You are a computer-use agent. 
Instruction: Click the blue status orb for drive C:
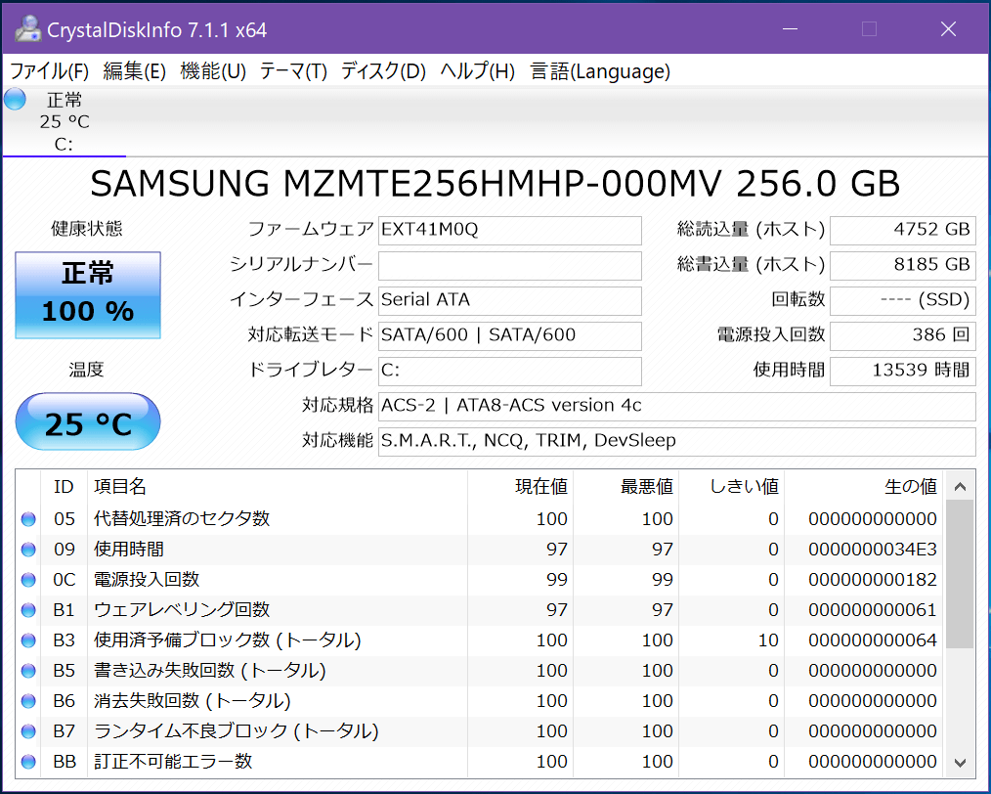16,100
